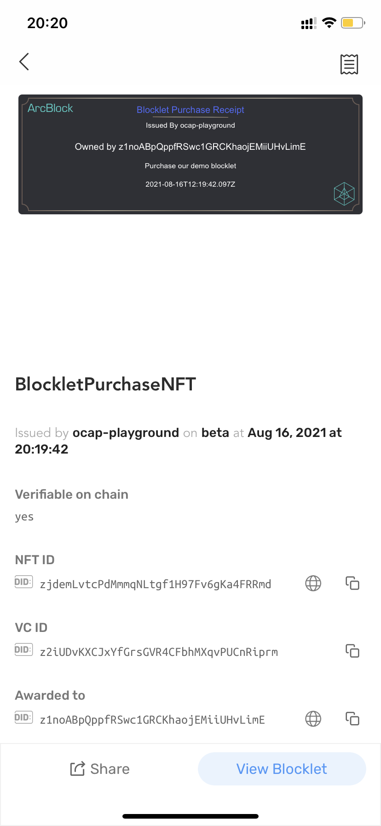
Task: Tap the battery indicator in the status bar
Action: tap(353, 23)
